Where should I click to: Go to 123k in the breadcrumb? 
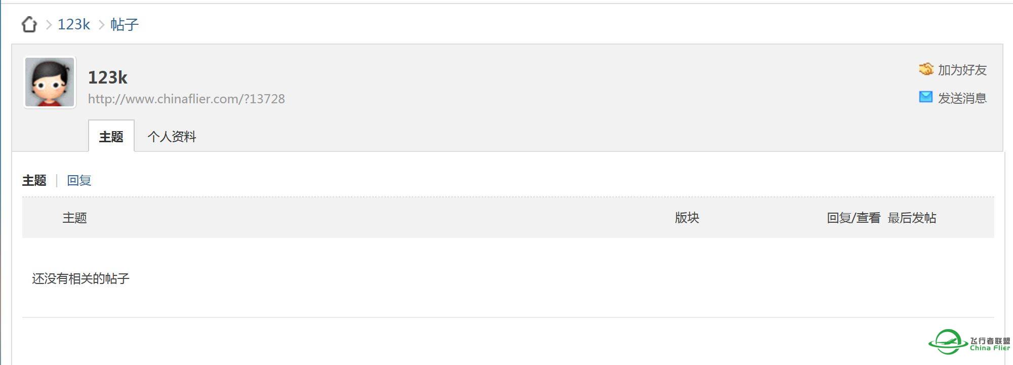pos(74,24)
